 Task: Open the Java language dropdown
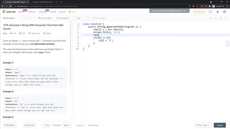82,18
